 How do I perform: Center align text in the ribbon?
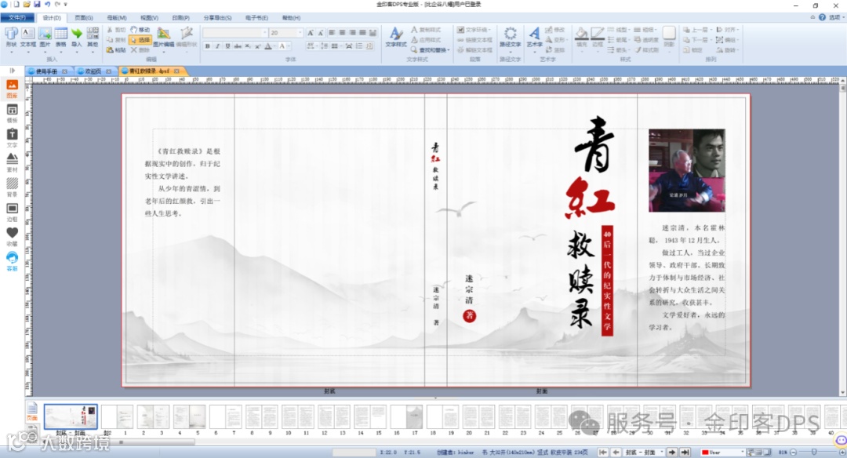[x=343, y=33]
